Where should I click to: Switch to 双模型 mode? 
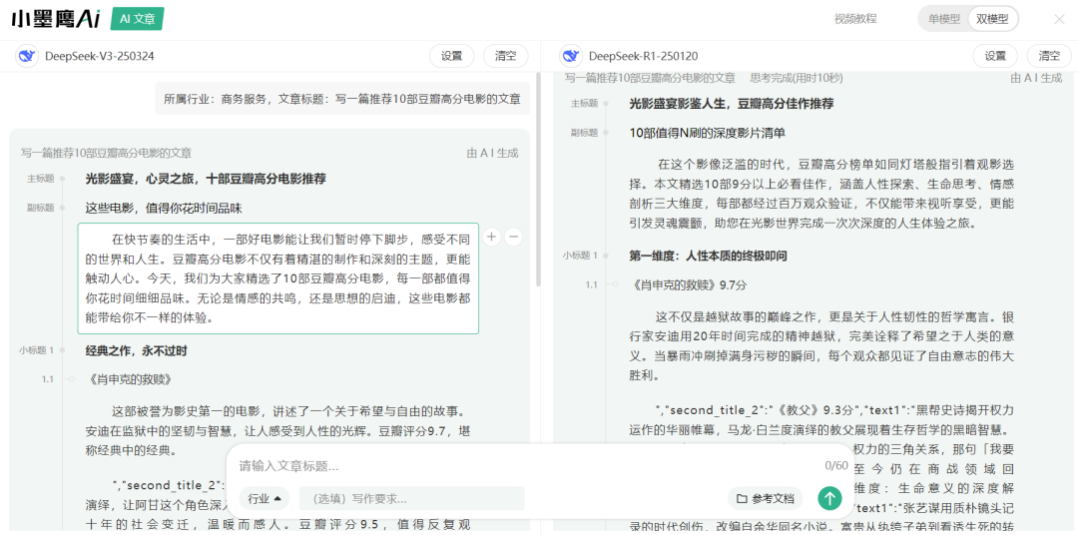click(x=992, y=19)
